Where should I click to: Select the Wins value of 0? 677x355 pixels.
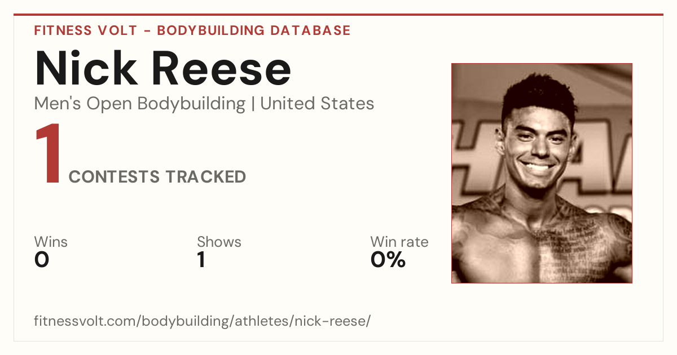42,260
